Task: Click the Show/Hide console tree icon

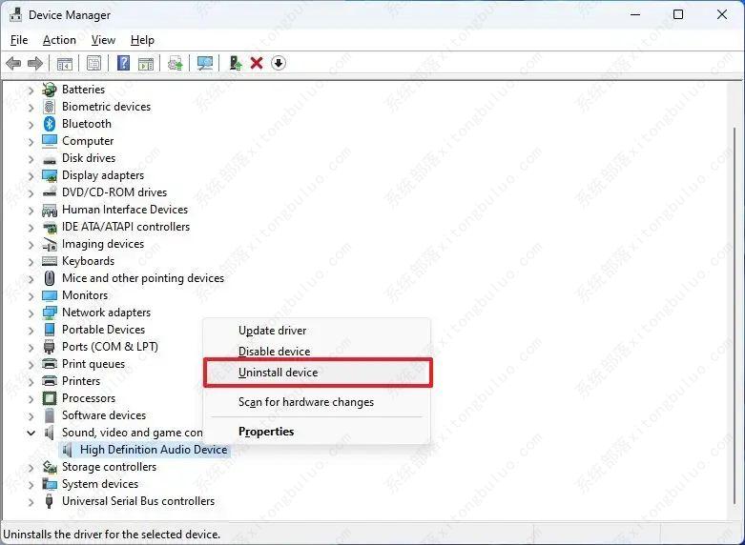Action: click(x=64, y=63)
